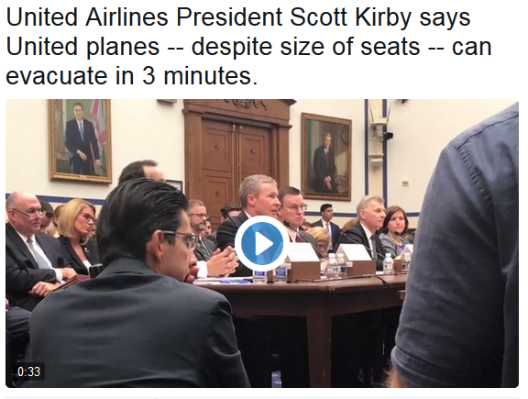Viewport: 528px width, 399px height.
Task: Click the water bottle on the table's right side
Action: 389,263
